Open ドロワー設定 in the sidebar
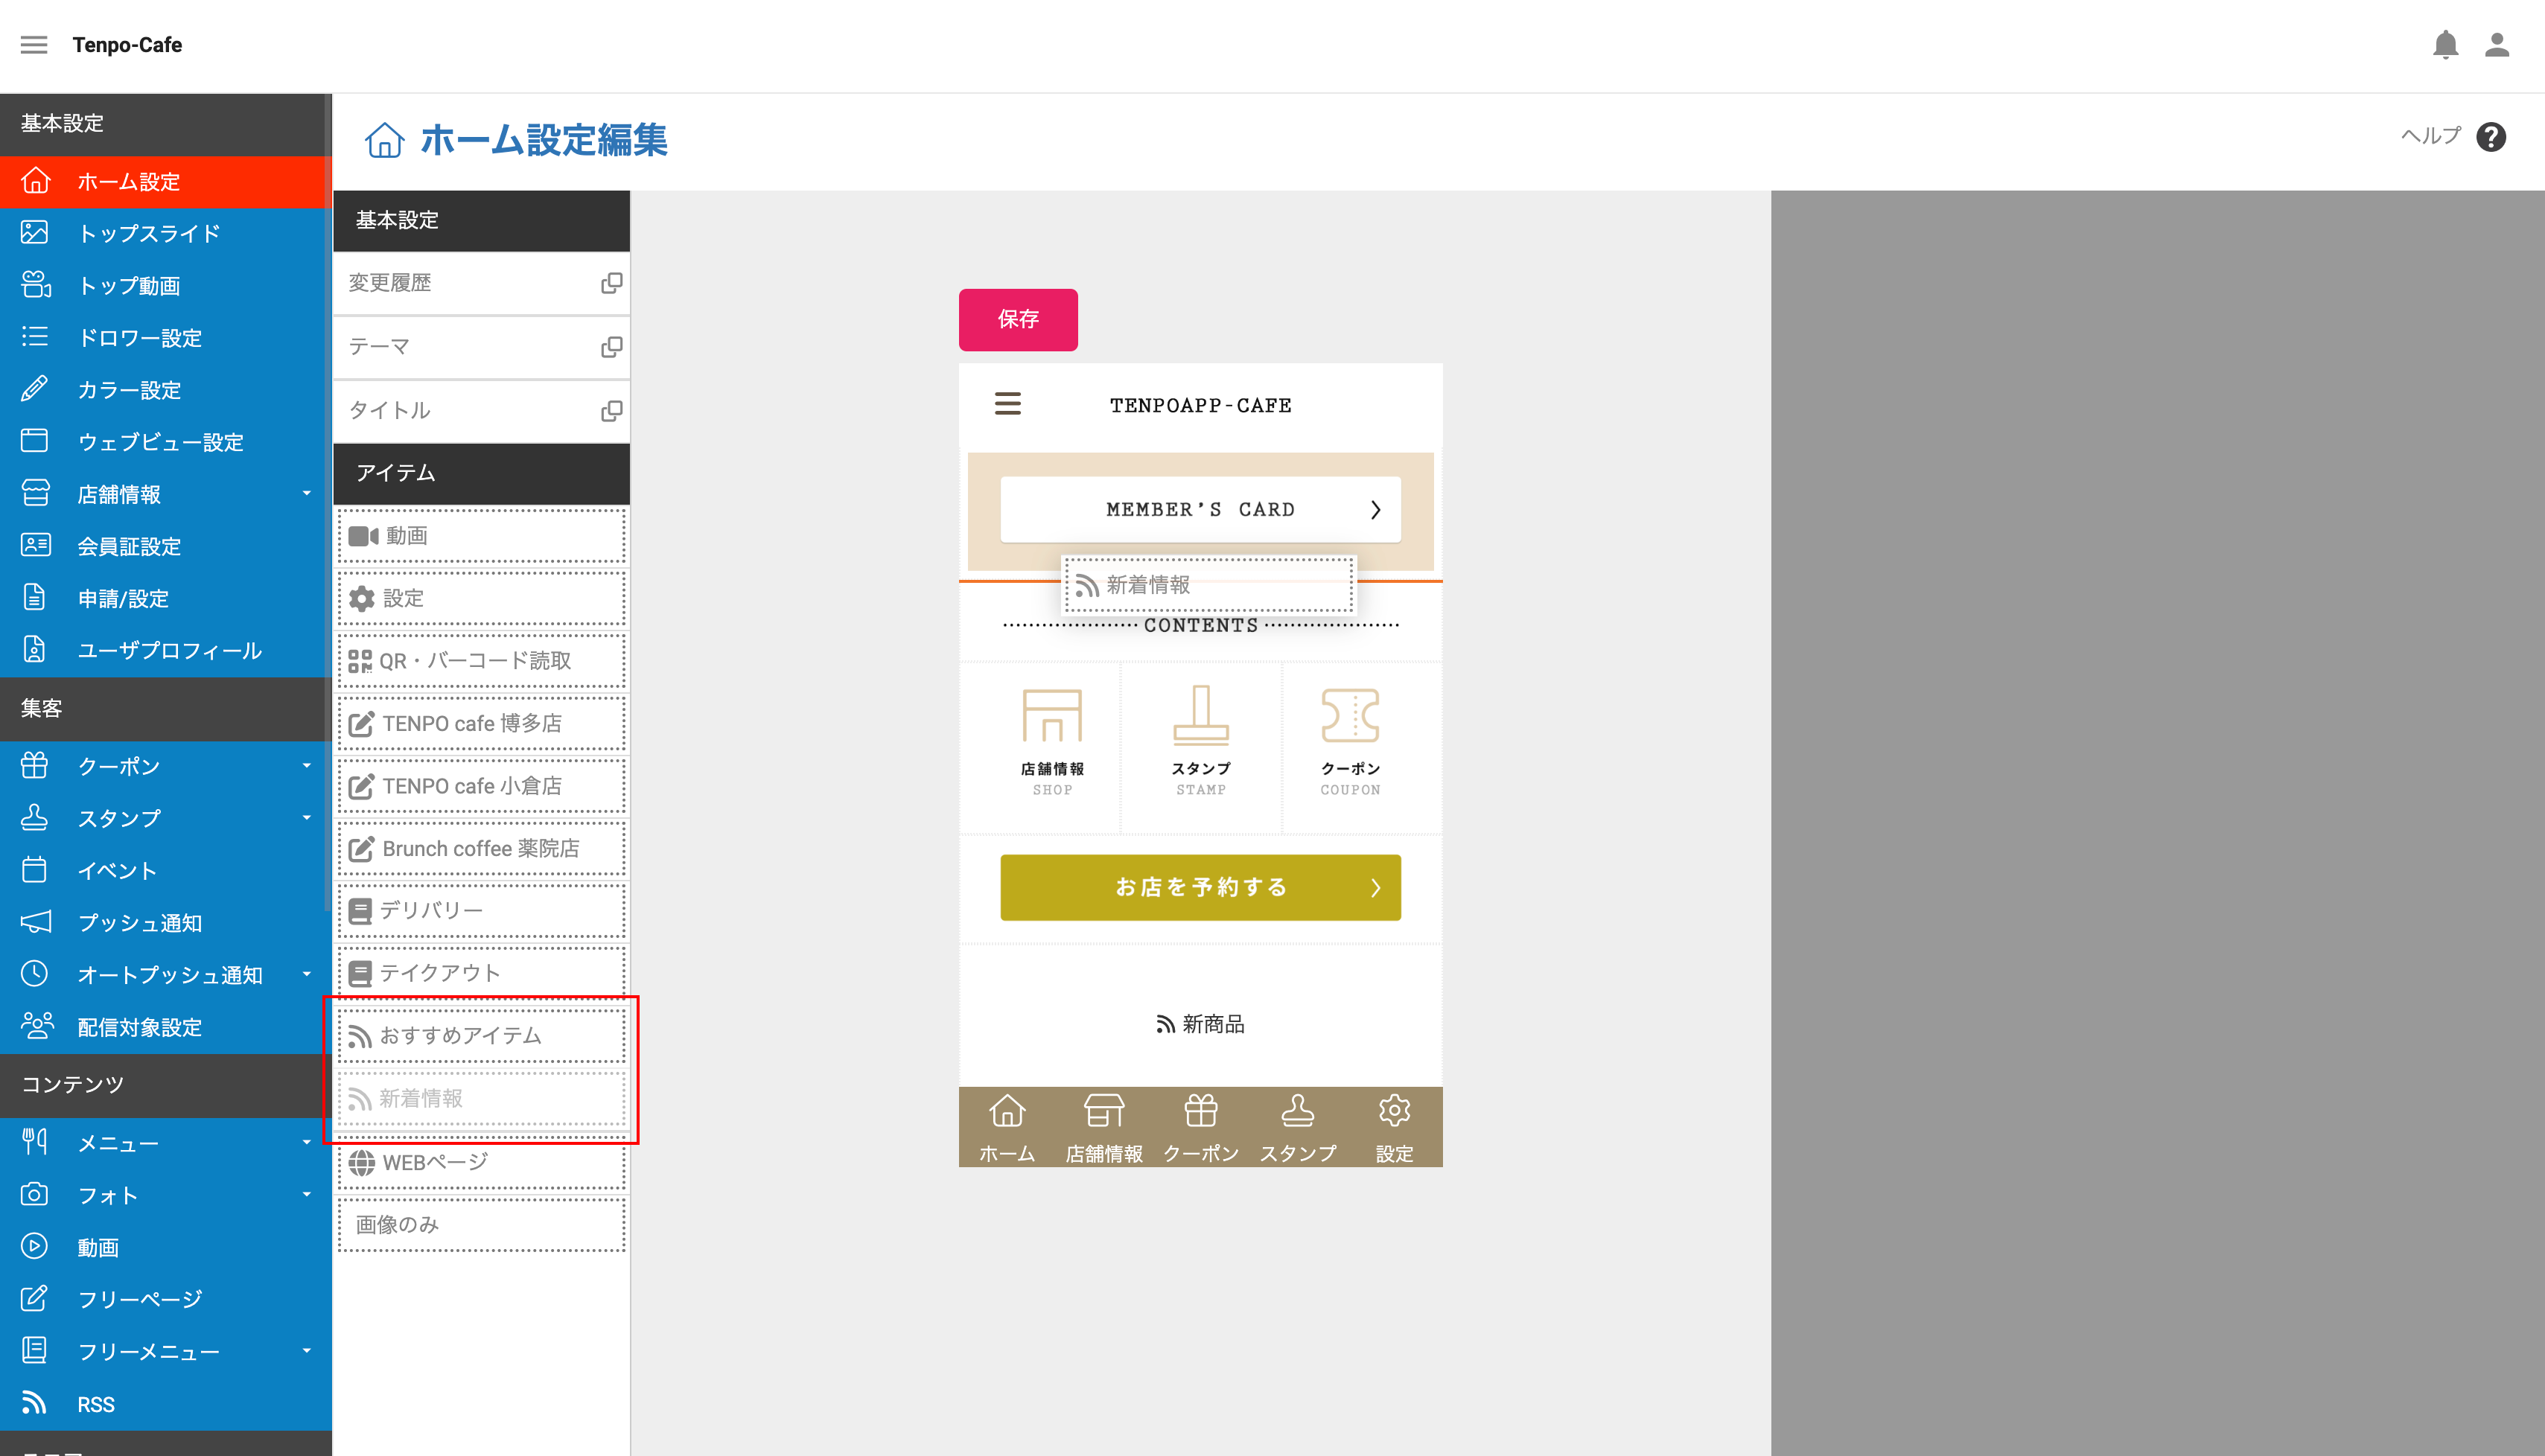The height and width of the screenshot is (1456, 2545). click(165, 337)
